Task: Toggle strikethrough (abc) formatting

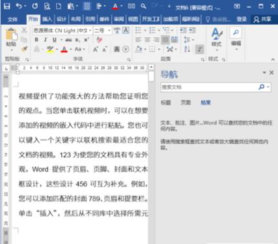Action: [68, 40]
